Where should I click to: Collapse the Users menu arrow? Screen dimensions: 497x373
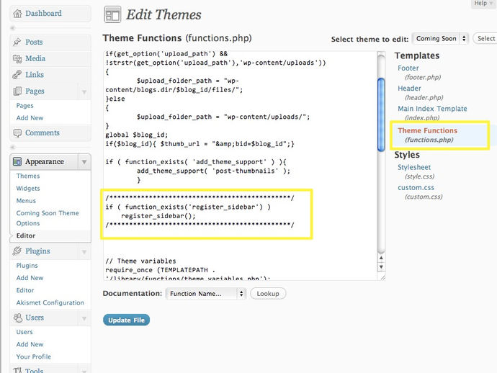point(84,318)
